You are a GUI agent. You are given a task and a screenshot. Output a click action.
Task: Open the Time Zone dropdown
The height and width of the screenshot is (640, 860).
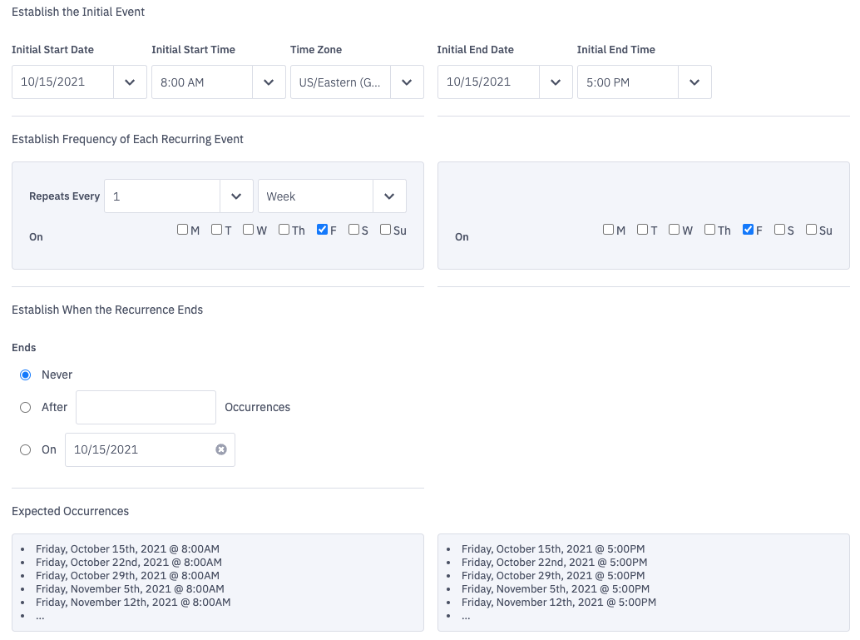(x=407, y=82)
